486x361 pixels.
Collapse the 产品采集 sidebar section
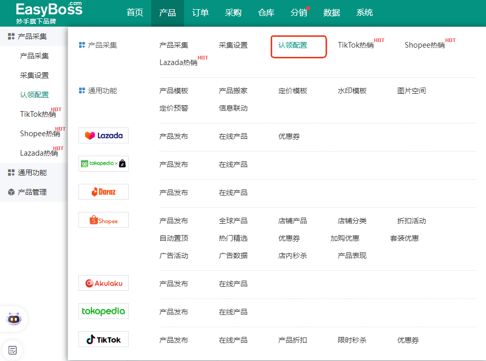click(x=32, y=36)
